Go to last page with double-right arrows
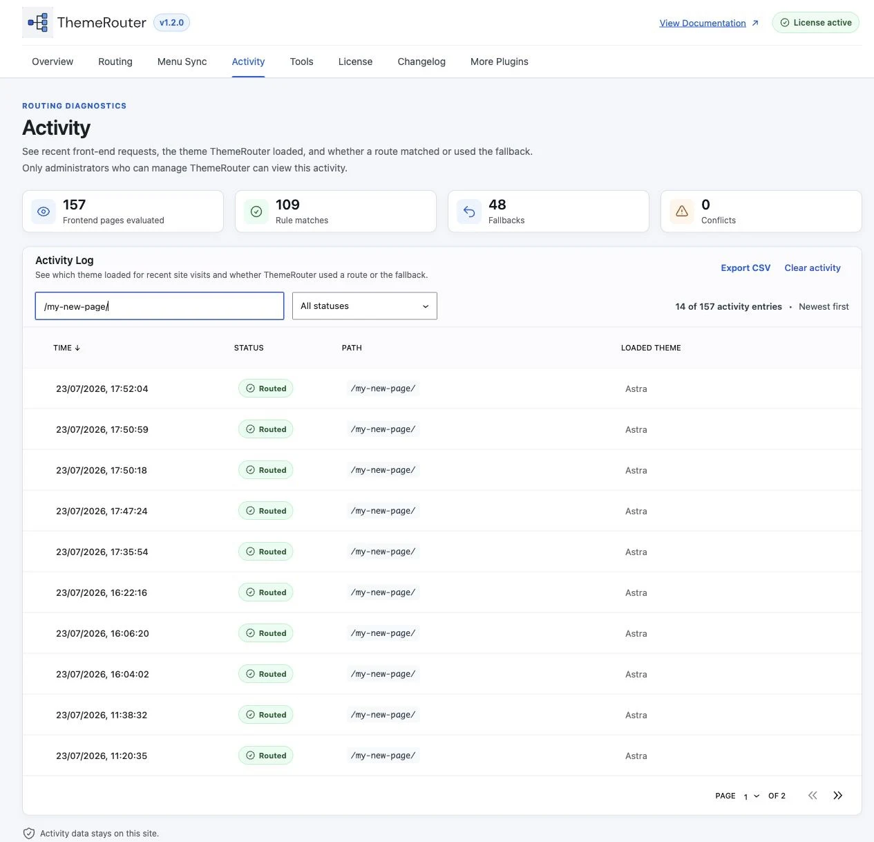 click(x=837, y=796)
